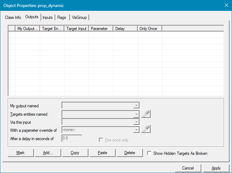Close the Object Properties dialog
232x173 pixels.
(x=225, y=6)
